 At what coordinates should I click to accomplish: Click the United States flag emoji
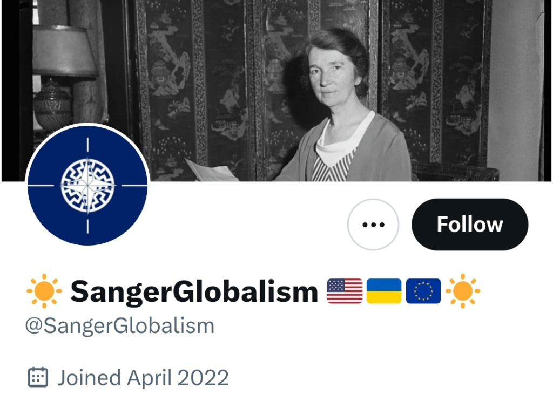345,291
